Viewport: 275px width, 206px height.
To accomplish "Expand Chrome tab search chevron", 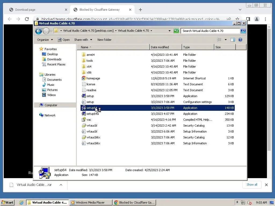I will pyautogui.click(x=240, y=10).
